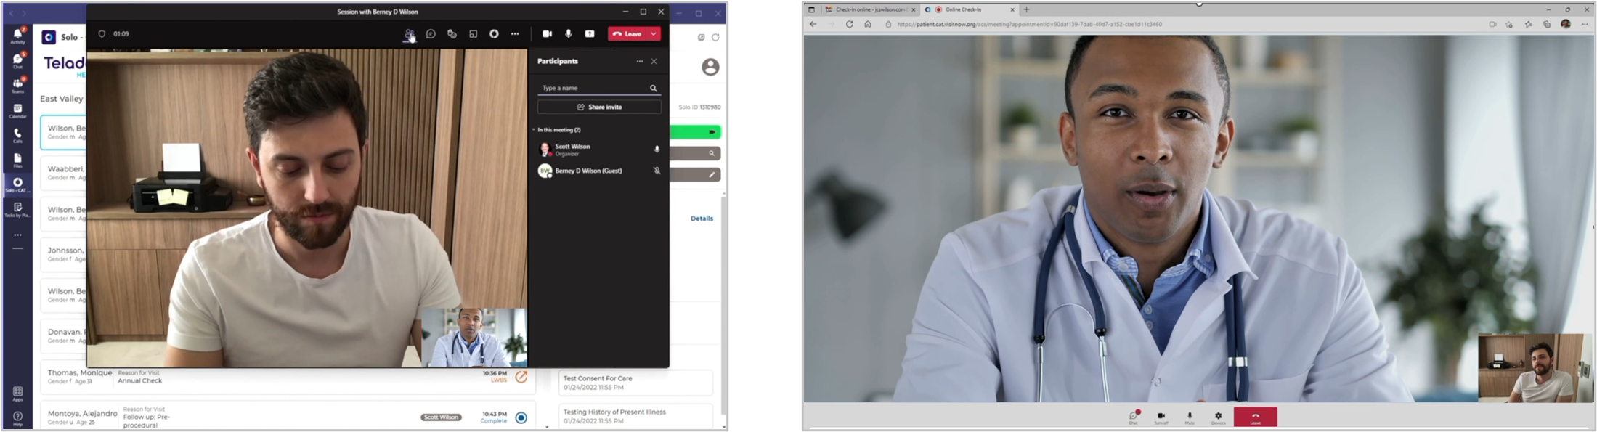The width and height of the screenshot is (1597, 432).
Task: Toggle Scott Wilson's microphone icon
Action: tap(657, 149)
